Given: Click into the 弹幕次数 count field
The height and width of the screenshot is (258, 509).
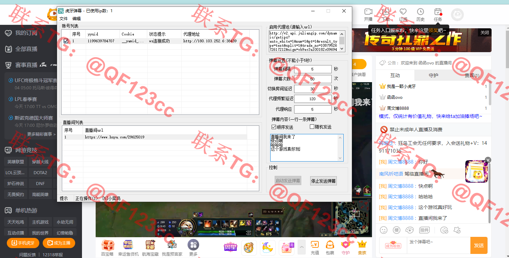Looking at the screenshot, I should point(313,79).
